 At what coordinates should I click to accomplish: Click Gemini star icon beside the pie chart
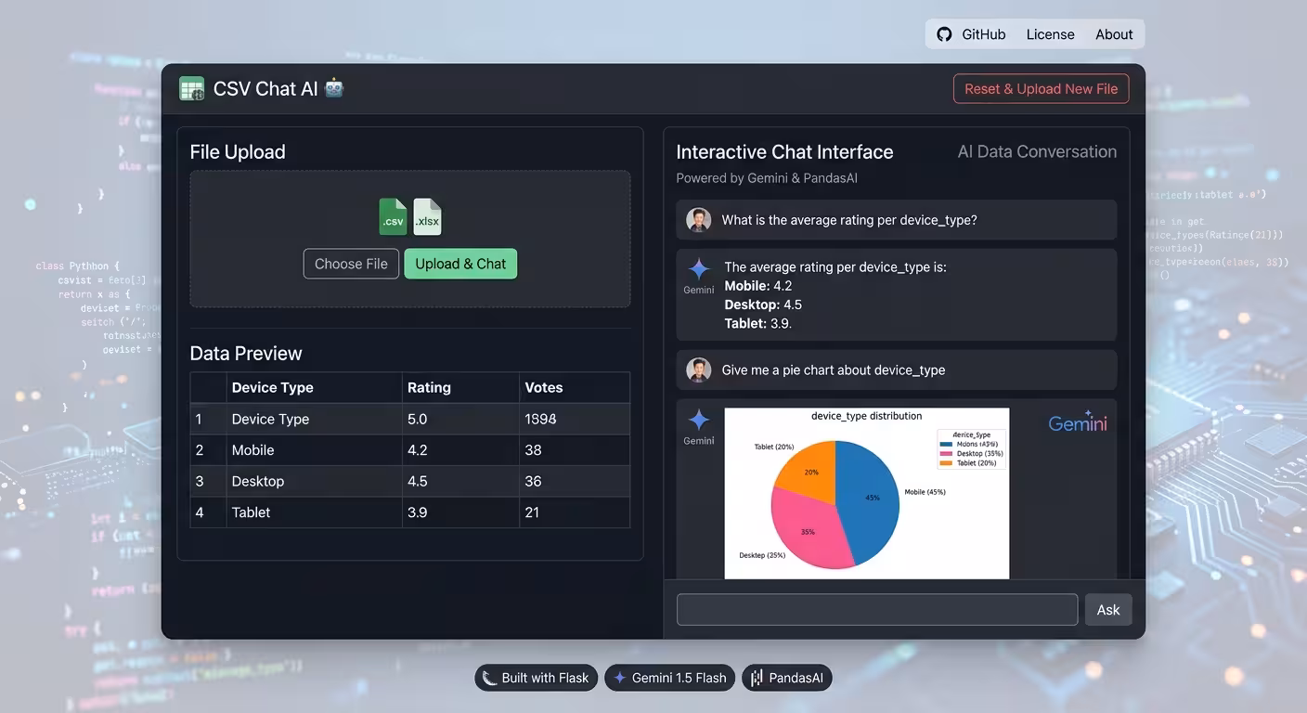click(x=699, y=420)
